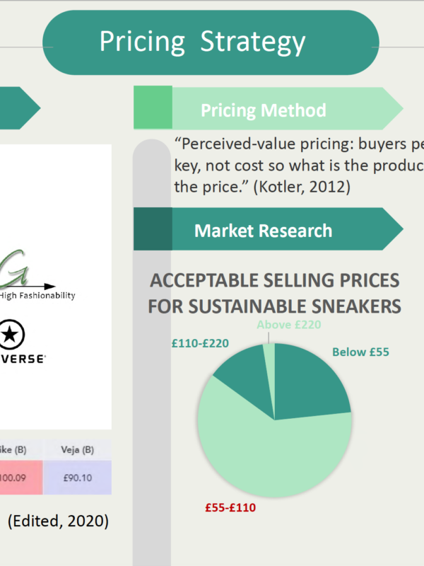This screenshot has width=424, height=566.
Task: Click the Above £220 chart label
Action: coord(289,325)
